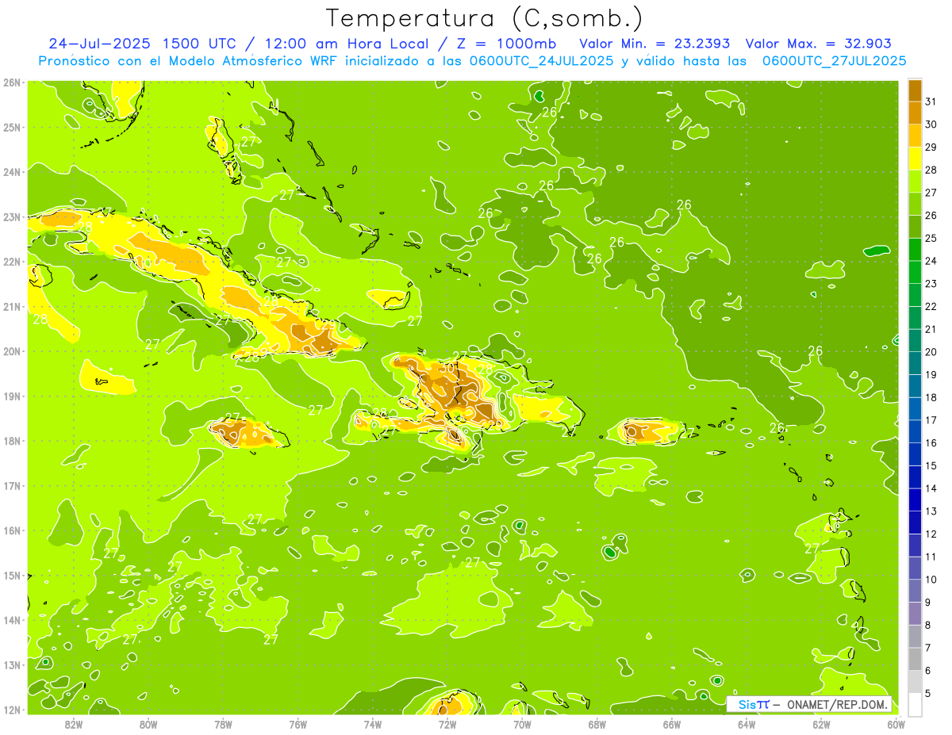This screenshot has height=735, width=952.
Task: Click the colorbar value label 5
Action: (x=929, y=693)
